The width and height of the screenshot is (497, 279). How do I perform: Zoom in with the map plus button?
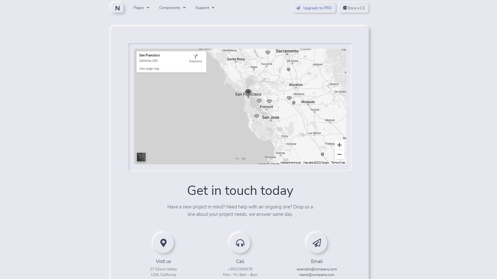(339, 145)
